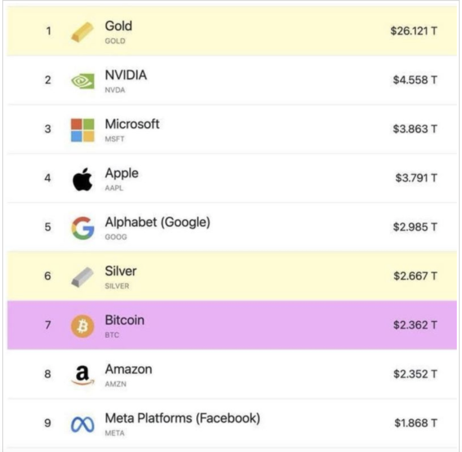Click the NVIDIA logo icon
The image size is (462, 452).
click(x=82, y=81)
